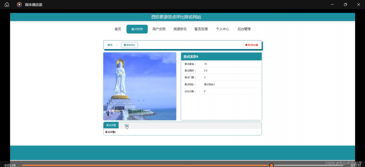365x167 pixels.
Task: Click the orange video progress slider handle
Action: click(271, 165)
